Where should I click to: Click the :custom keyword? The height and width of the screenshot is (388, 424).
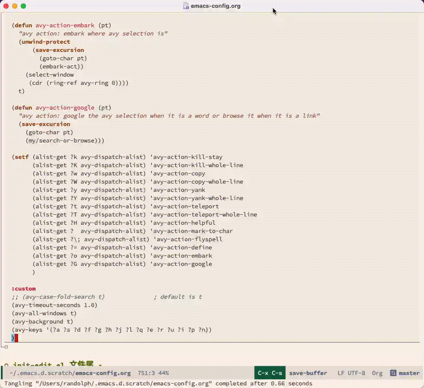[x=24, y=289]
